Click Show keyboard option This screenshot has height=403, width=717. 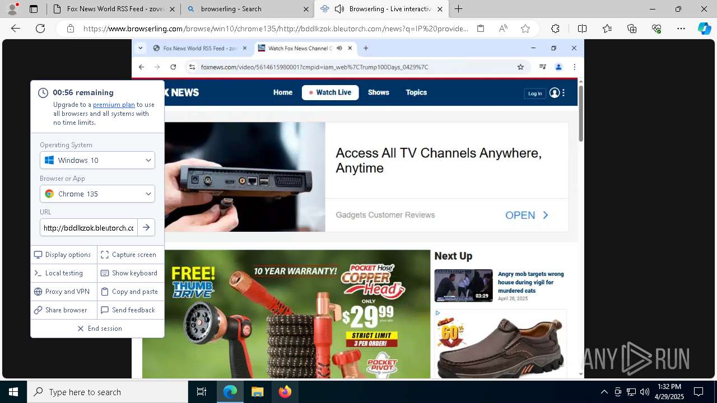point(129,273)
